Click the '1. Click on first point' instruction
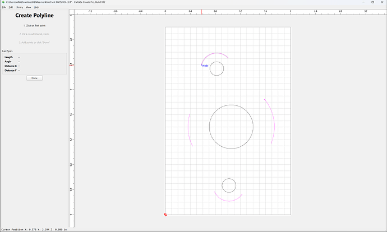This screenshot has width=387, height=232. 35,26
